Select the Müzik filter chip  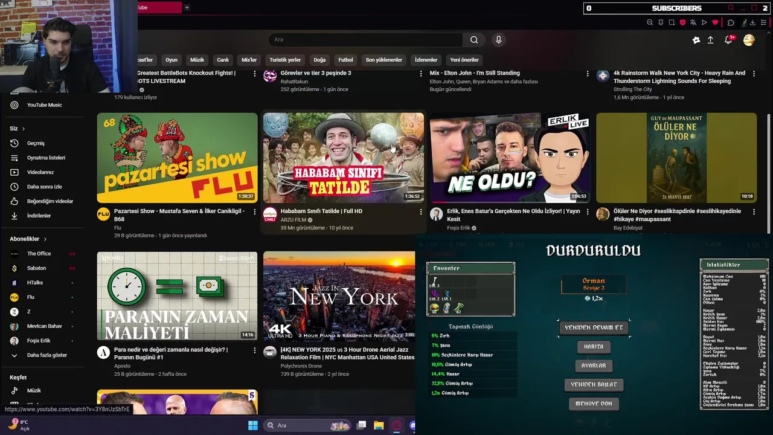(x=197, y=60)
